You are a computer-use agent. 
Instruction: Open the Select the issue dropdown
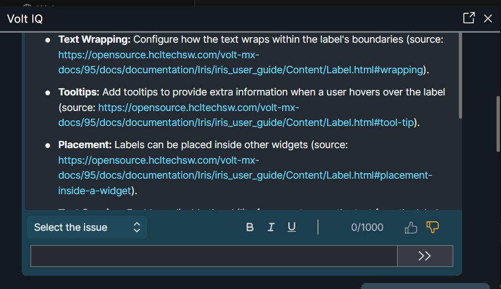pos(87,227)
